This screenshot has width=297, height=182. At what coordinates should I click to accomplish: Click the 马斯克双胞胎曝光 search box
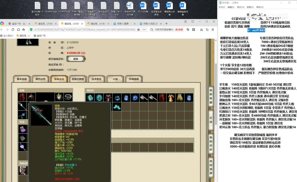point(164,30)
